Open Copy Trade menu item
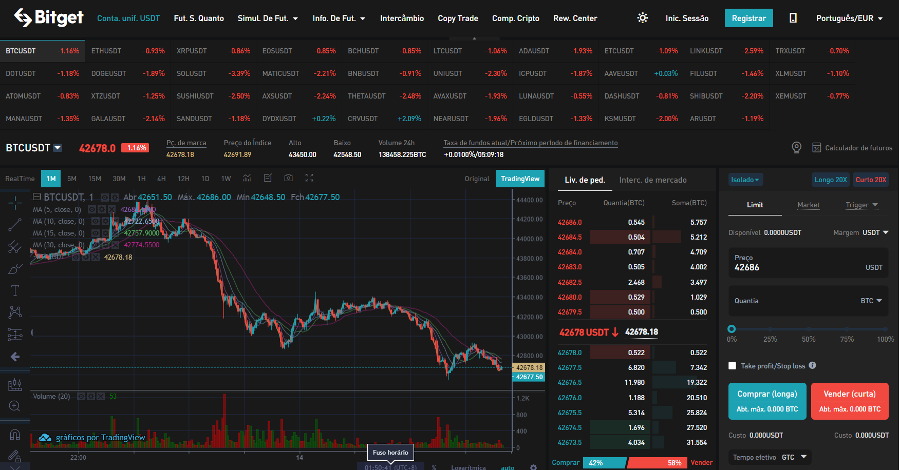Viewport: 899px width, 470px height. click(458, 18)
